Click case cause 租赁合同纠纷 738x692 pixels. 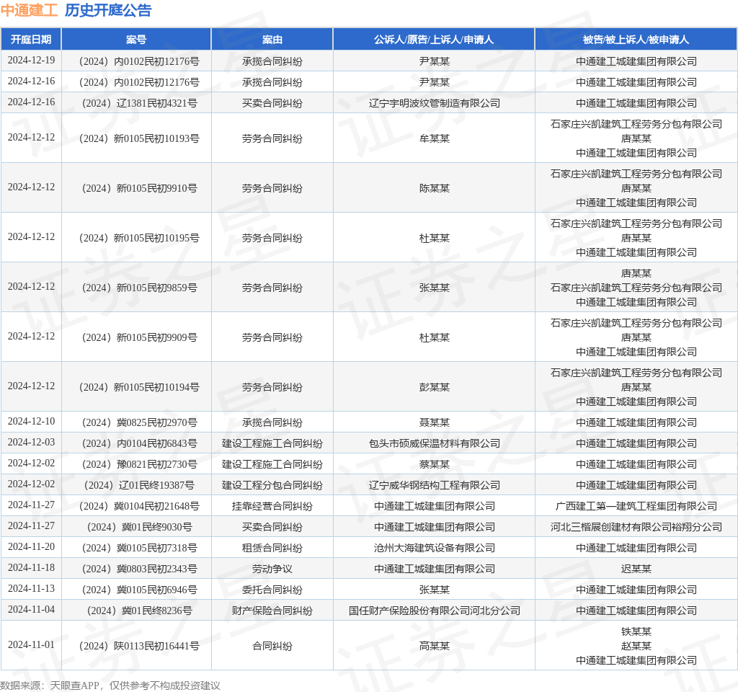tap(272, 548)
